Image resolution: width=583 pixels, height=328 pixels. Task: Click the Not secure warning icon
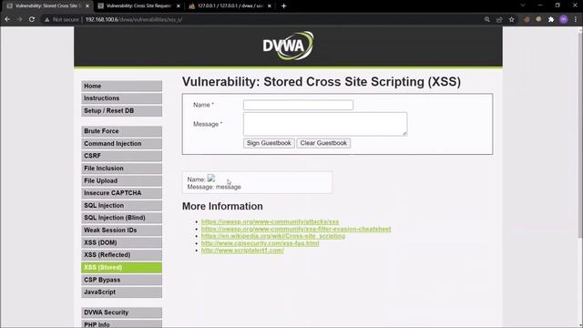pos(46,19)
